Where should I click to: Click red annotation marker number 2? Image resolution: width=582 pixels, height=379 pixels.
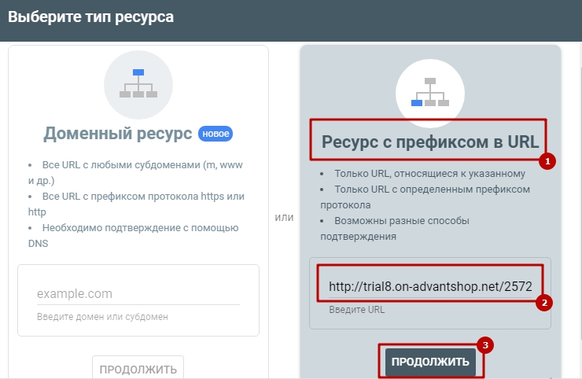point(543,302)
